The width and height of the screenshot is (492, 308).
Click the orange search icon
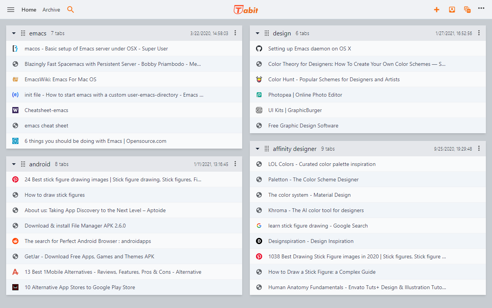tap(70, 10)
